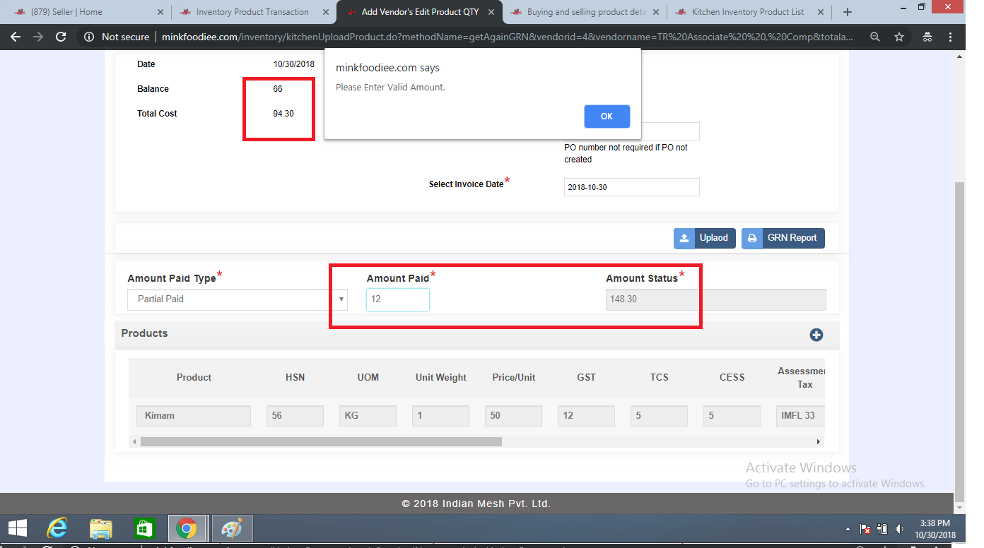Close the Kitchen Inventory Product List tab
The height and width of the screenshot is (548, 984).
tap(821, 12)
